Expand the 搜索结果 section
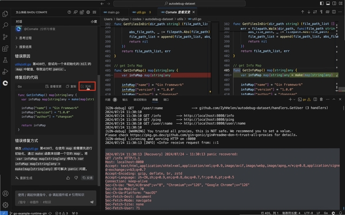This screenshot has width=345, height=215. point(24,47)
